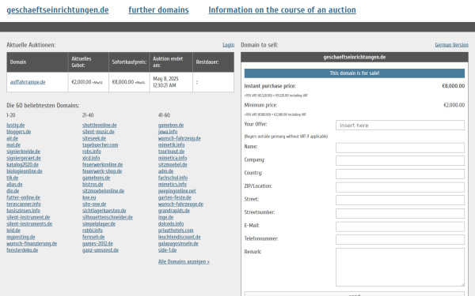
Task: Click the Remark text area
Action: point(400,267)
